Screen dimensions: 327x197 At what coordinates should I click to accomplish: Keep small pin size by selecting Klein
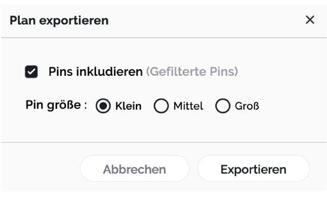103,106
